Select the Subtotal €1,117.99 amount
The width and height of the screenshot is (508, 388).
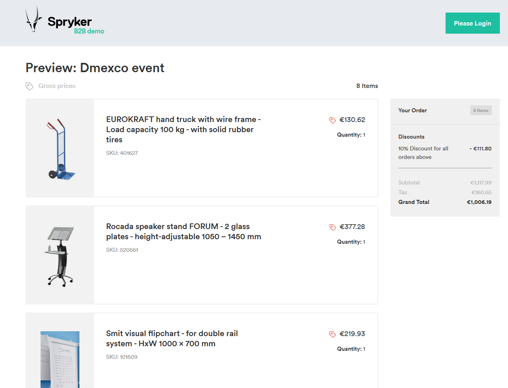[481, 182]
